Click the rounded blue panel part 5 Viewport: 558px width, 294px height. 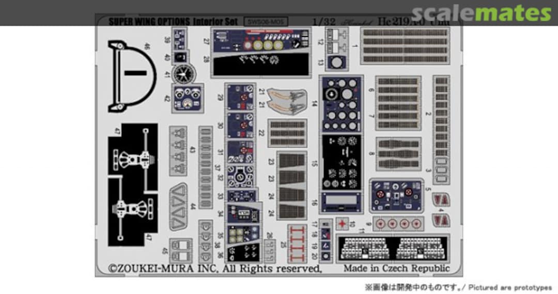pyautogui.click(x=395, y=196)
